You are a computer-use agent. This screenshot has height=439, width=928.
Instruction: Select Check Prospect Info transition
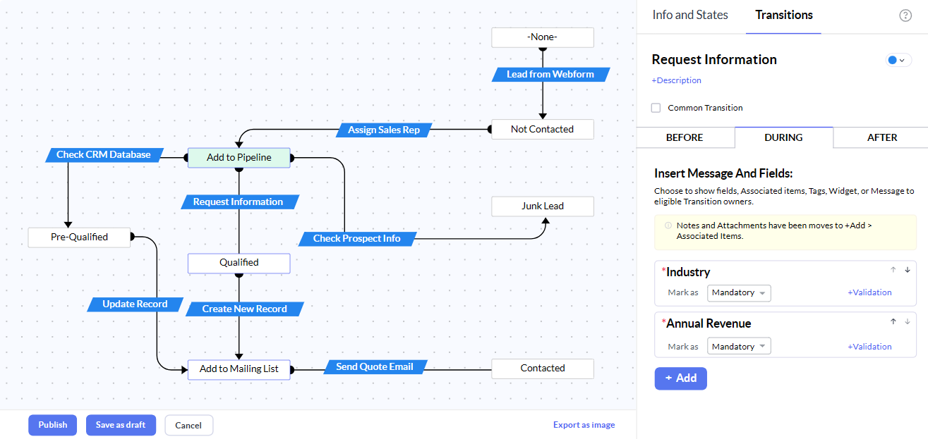(357, 239)
